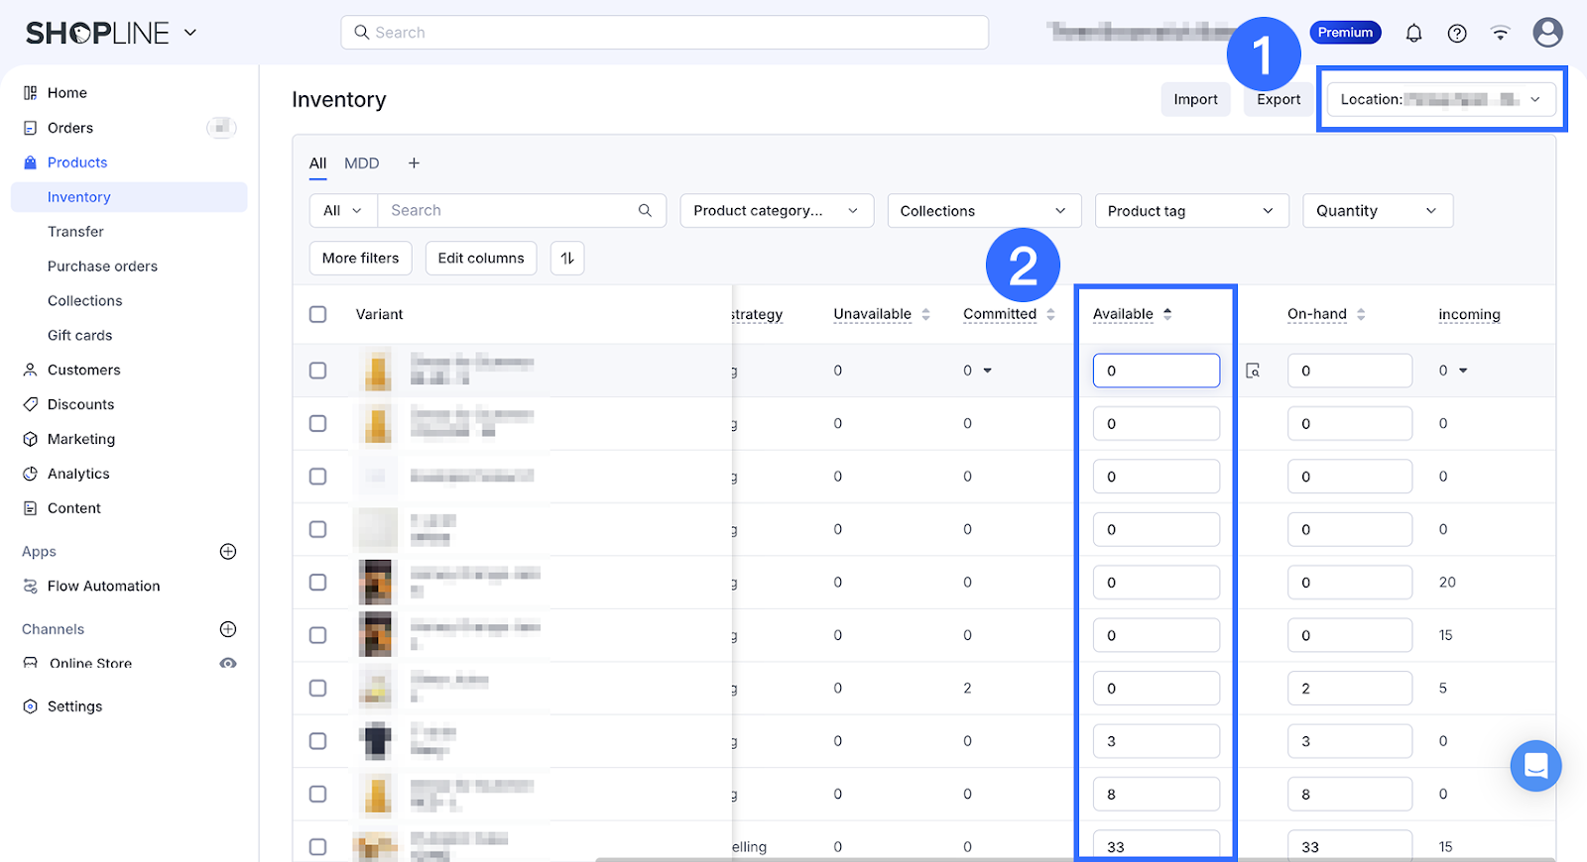This screenshot has height=862, width=1587.
Task: Click the inventory Search field in filters
Action: [x=511, y=210]
